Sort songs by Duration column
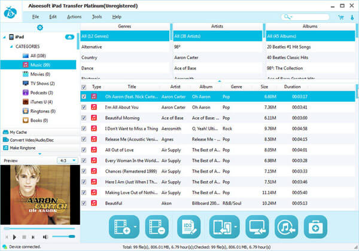Image resolution: width=359 pixels, height=251 pixels. pyautogui.click(x=292, y=87)
